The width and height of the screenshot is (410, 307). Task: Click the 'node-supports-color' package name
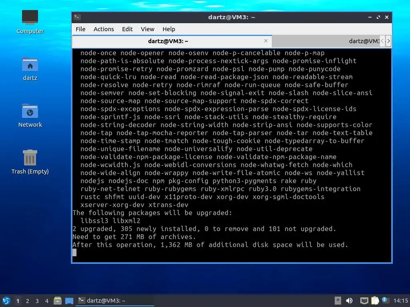tap(334, 125)
